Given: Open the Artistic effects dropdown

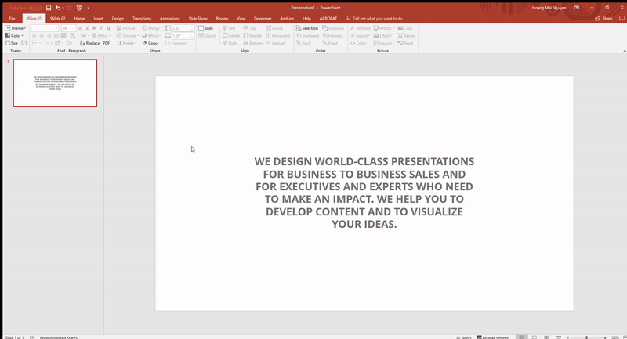Looking at the screenshot, I should [384, 28].
